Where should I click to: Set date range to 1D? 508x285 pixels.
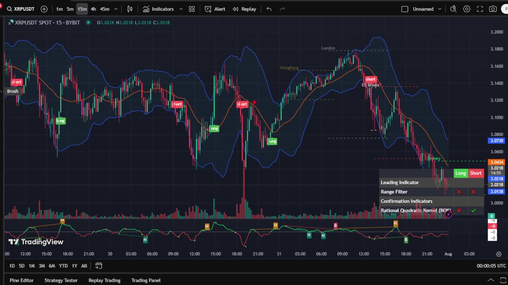pyautogui.click(x=12, y=266)
